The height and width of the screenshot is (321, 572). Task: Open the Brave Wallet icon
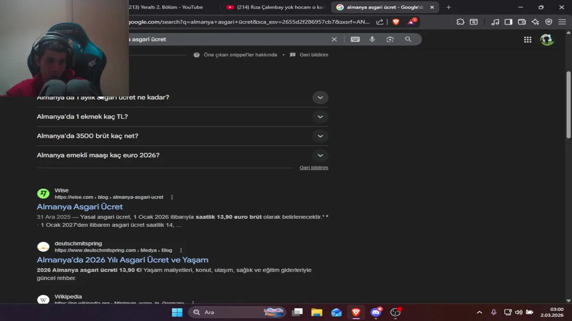522,22
